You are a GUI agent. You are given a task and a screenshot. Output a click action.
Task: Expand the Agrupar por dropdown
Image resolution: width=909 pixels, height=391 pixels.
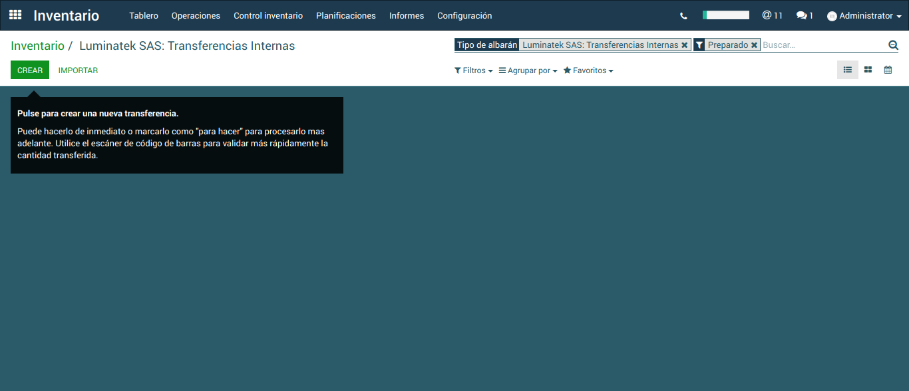point(528,70)
